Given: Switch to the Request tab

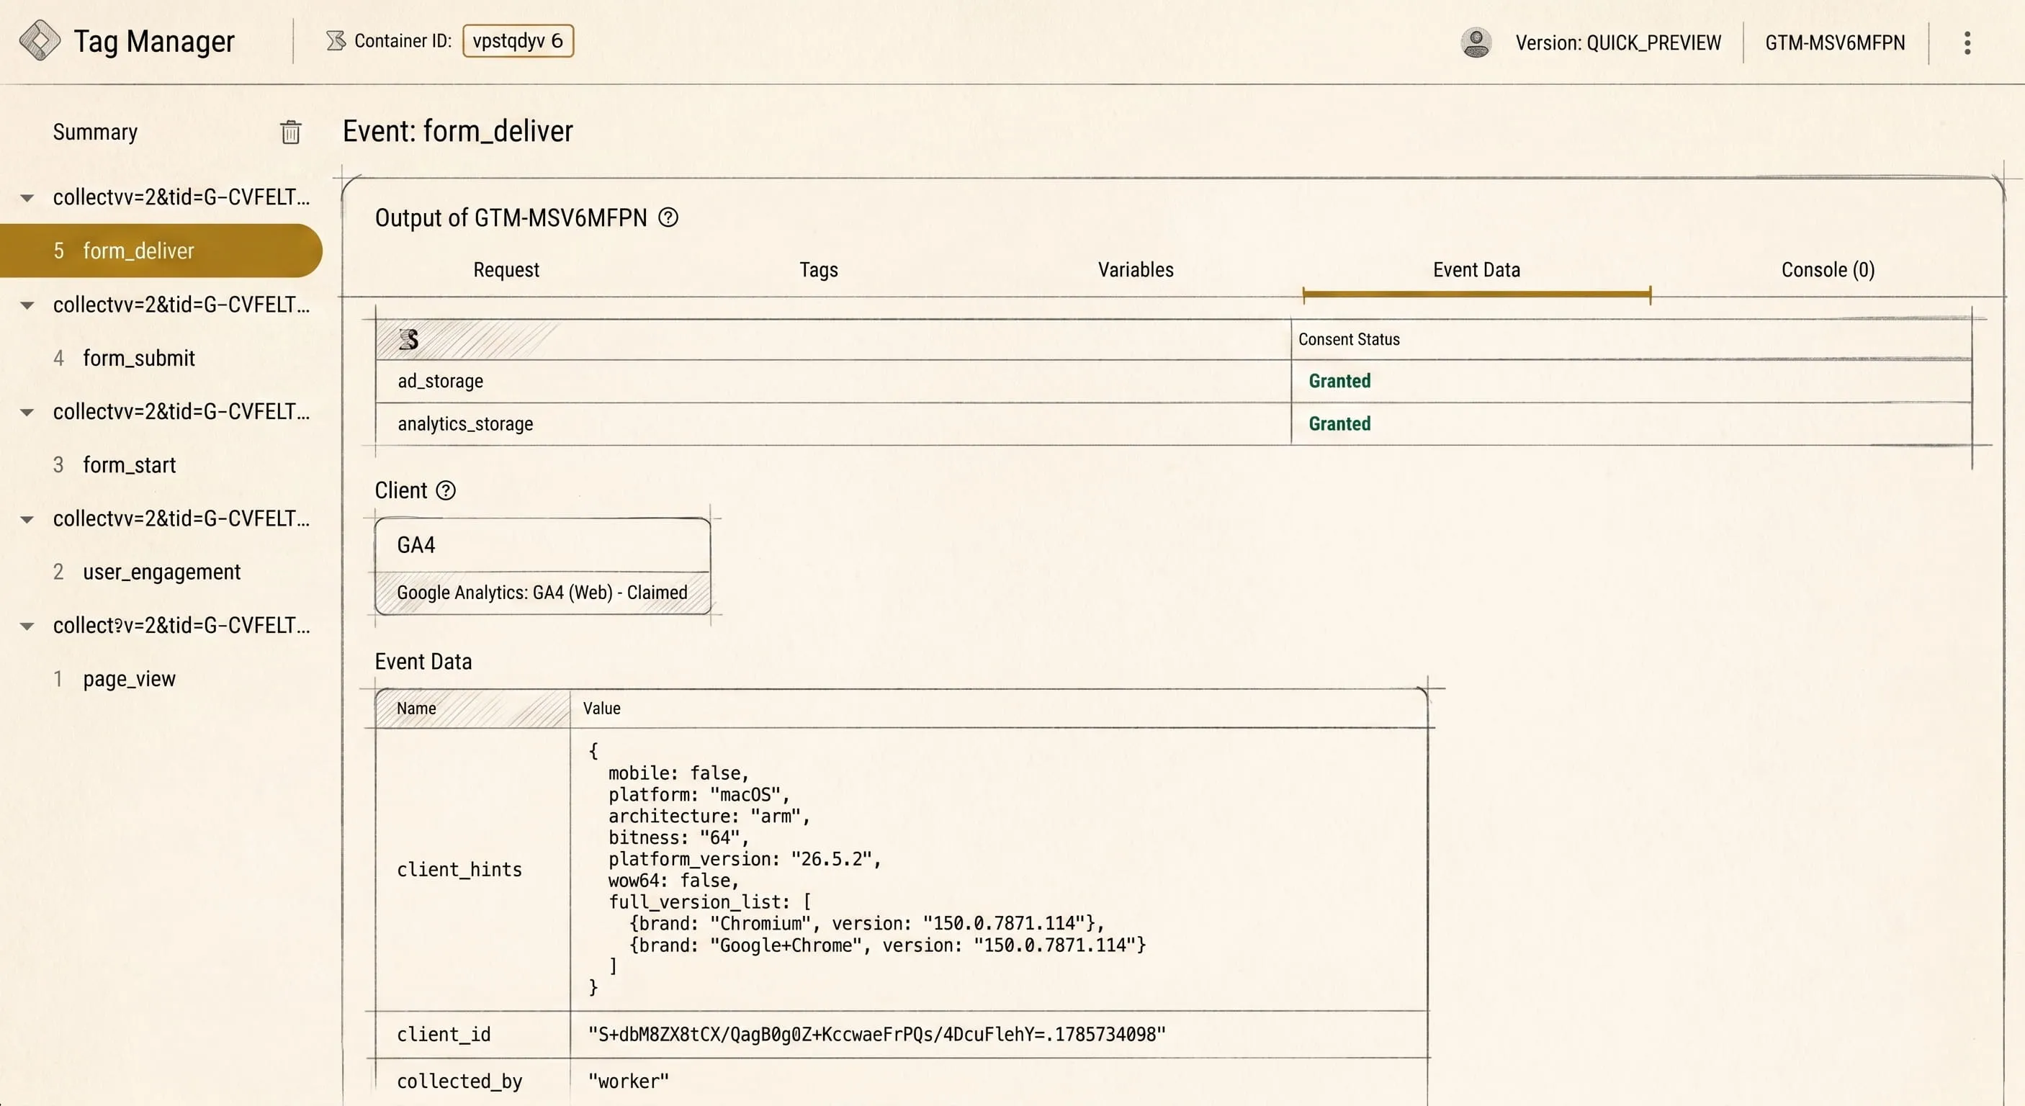Looking at the screenshot, I should pos(506,269).
